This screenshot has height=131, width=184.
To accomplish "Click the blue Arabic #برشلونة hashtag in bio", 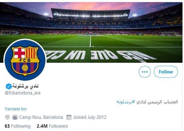I will click(126, 102).
